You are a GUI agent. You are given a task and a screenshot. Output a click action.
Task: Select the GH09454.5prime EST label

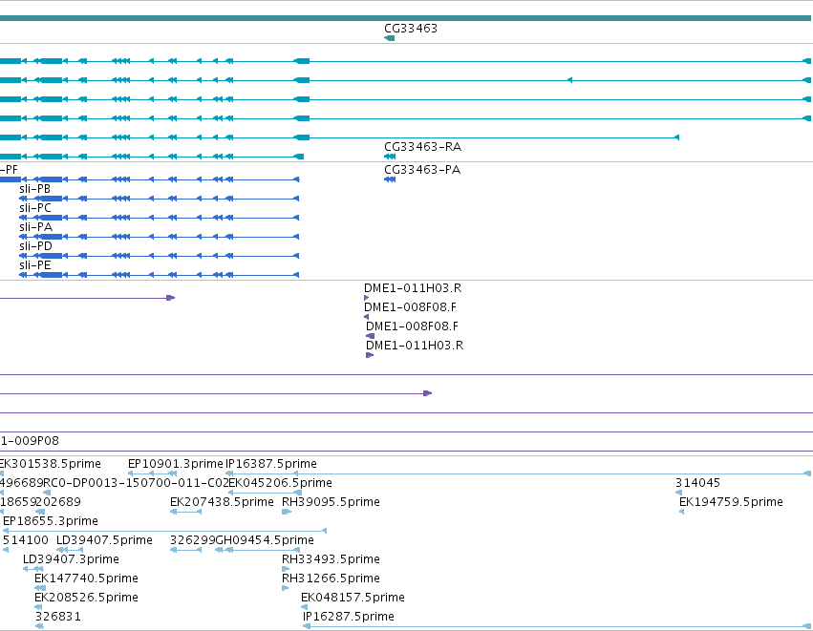point(265,540)
